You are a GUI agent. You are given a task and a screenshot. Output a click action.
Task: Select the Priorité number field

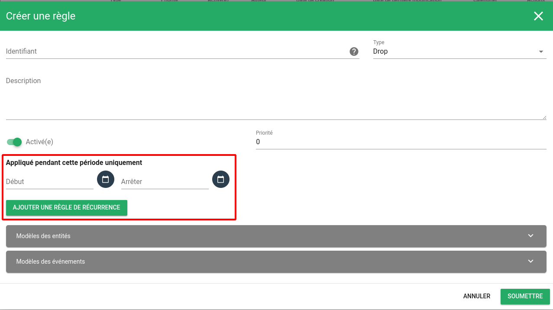(x=401, y=142)
